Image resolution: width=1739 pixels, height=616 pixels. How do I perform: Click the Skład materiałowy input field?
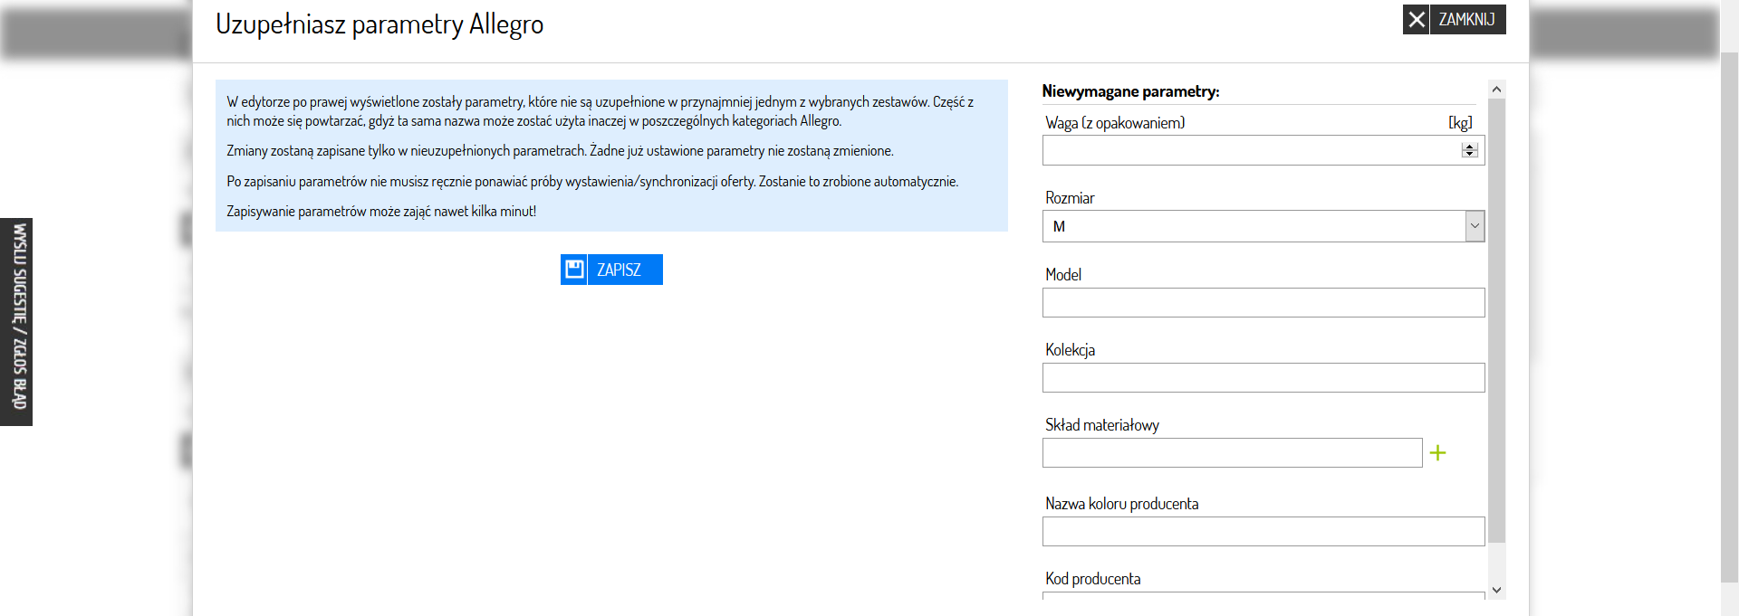coord(1233,452)
